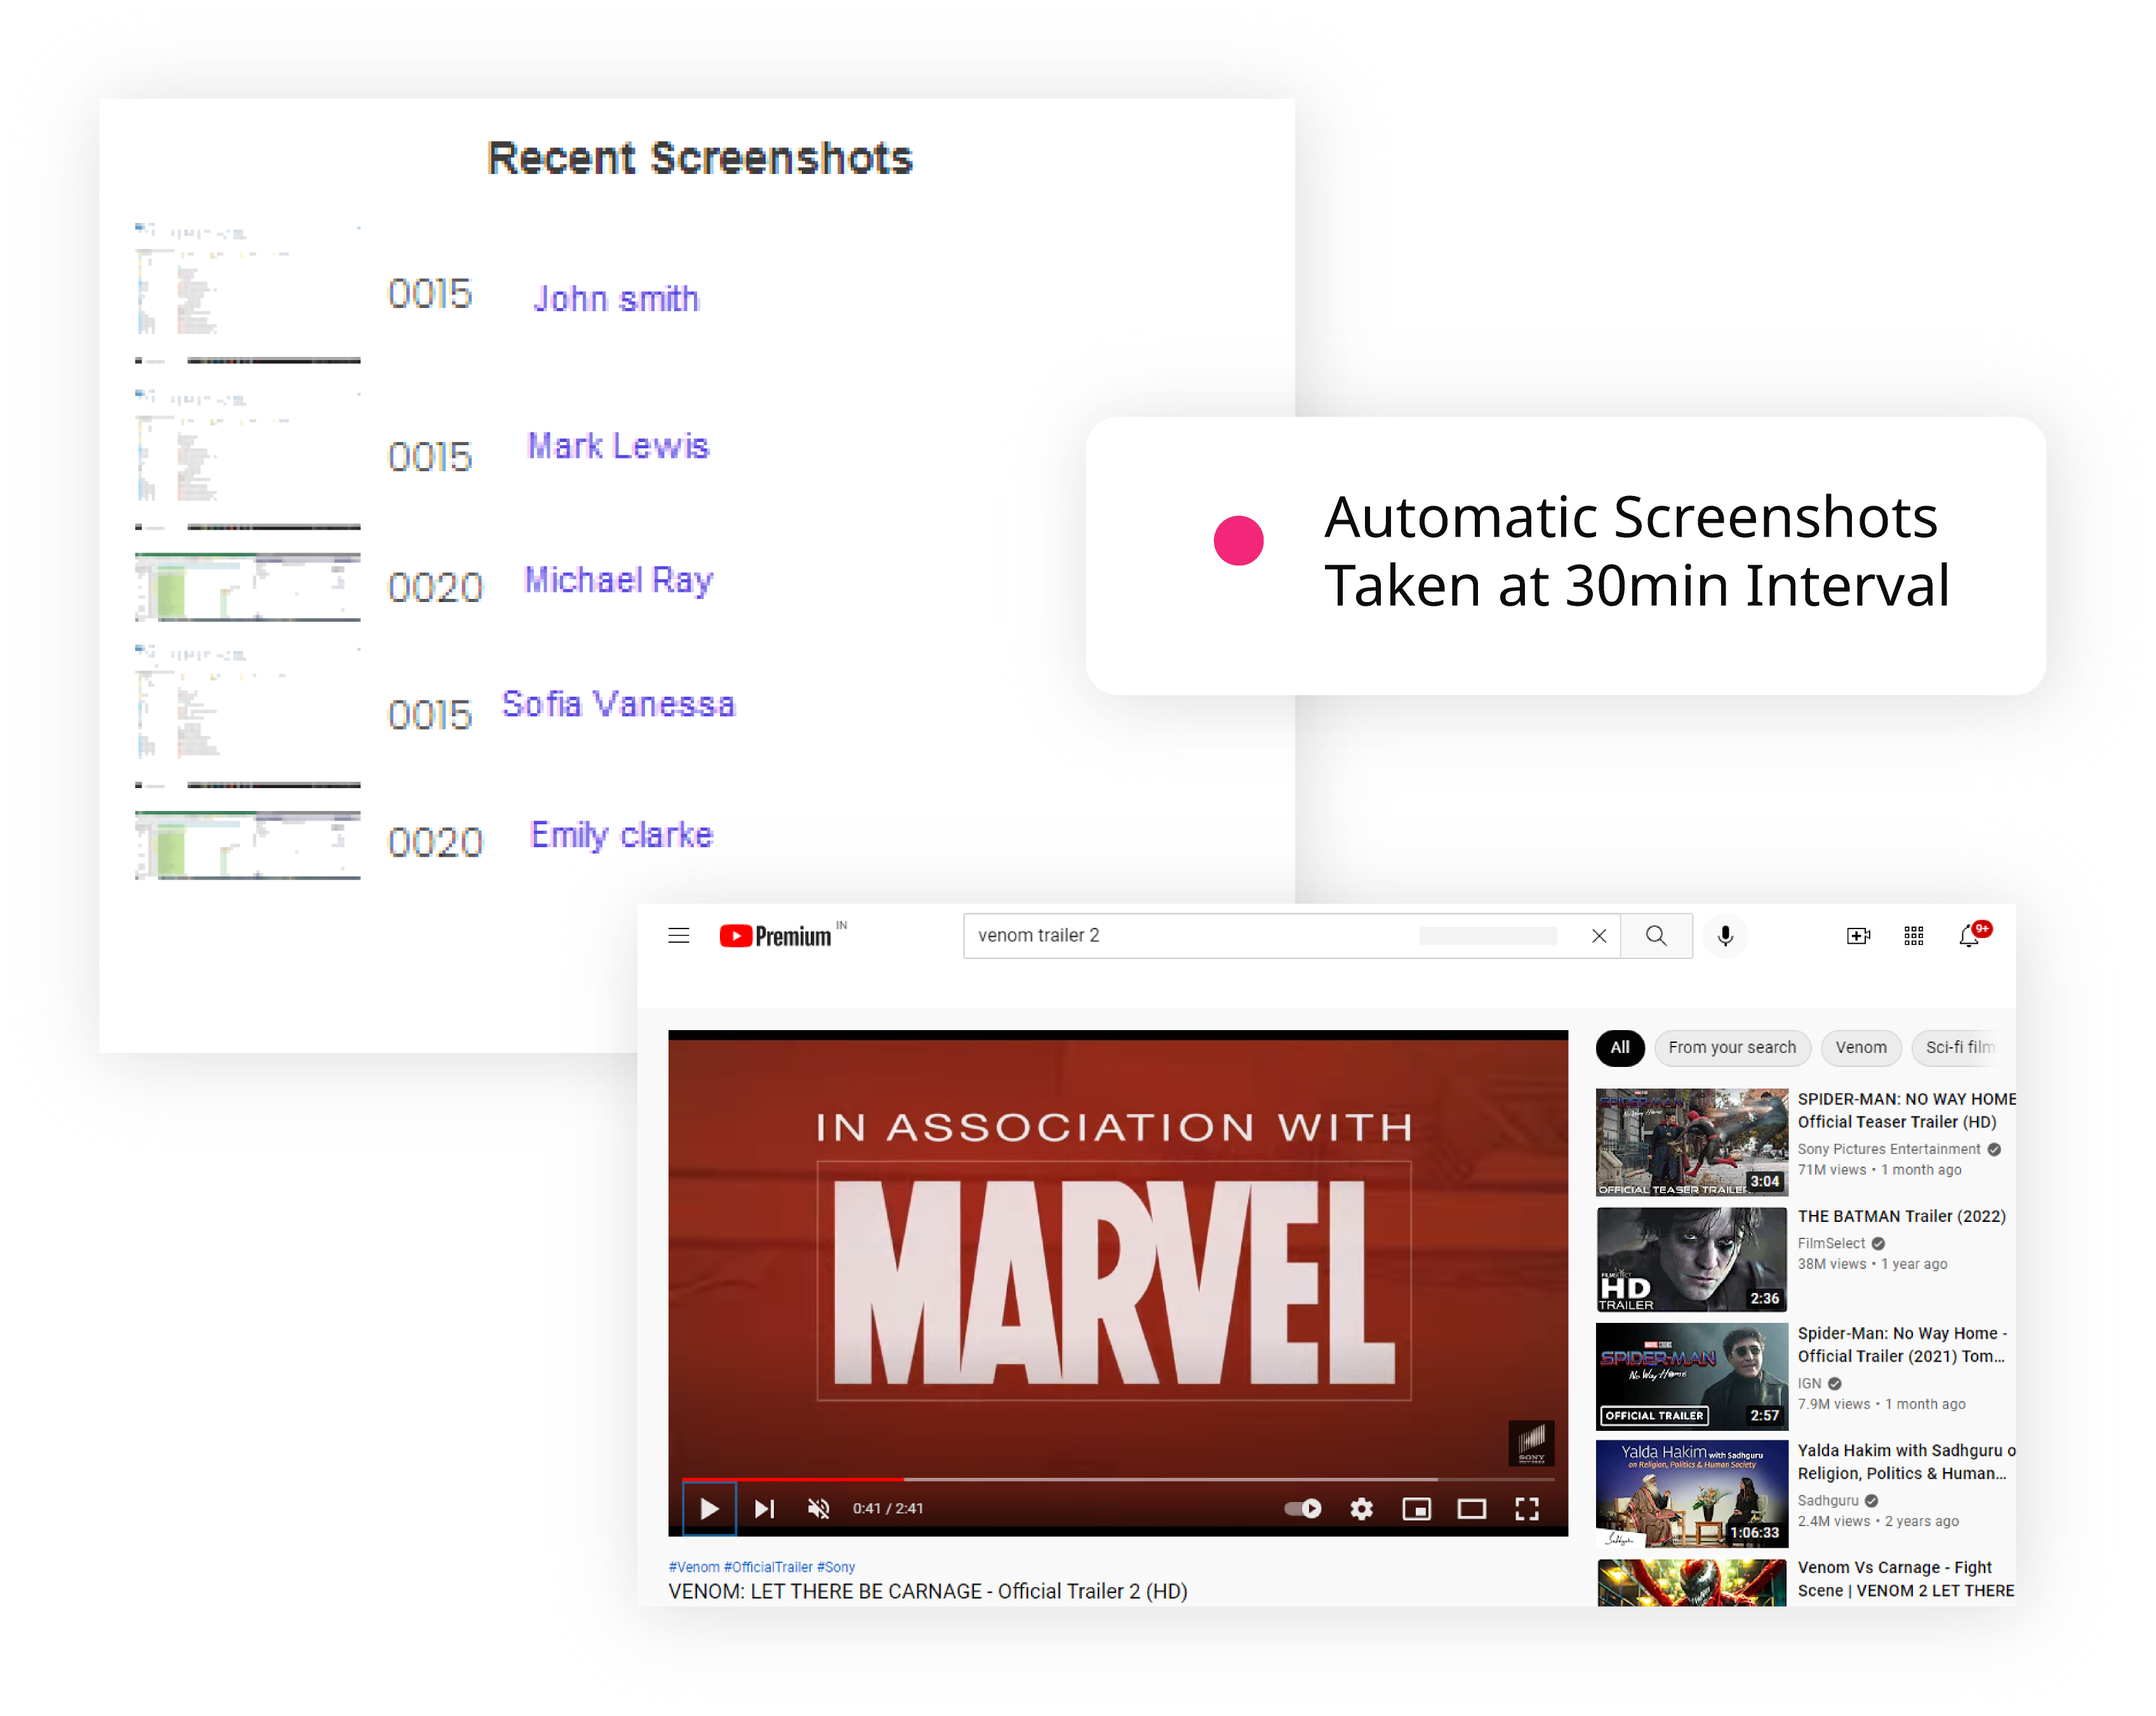
Task: Select the Venom filter chip
Action: point(1860,1048)
